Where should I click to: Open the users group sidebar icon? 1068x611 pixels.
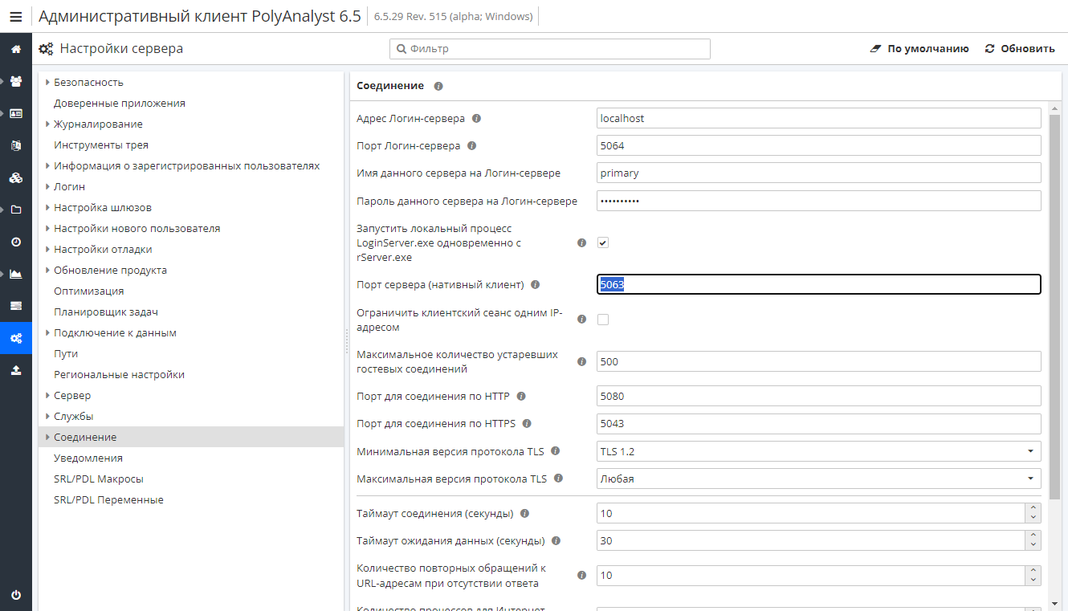pyautogui.click(x=16, y=81)
